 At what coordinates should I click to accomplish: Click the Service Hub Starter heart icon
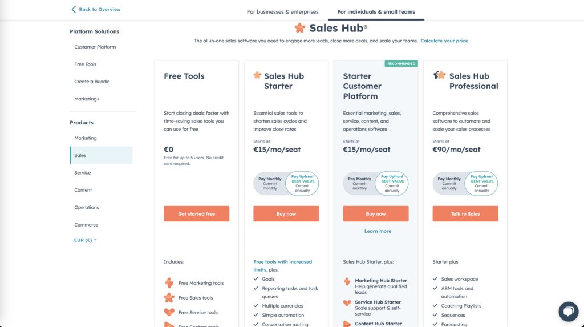point(347,303)
